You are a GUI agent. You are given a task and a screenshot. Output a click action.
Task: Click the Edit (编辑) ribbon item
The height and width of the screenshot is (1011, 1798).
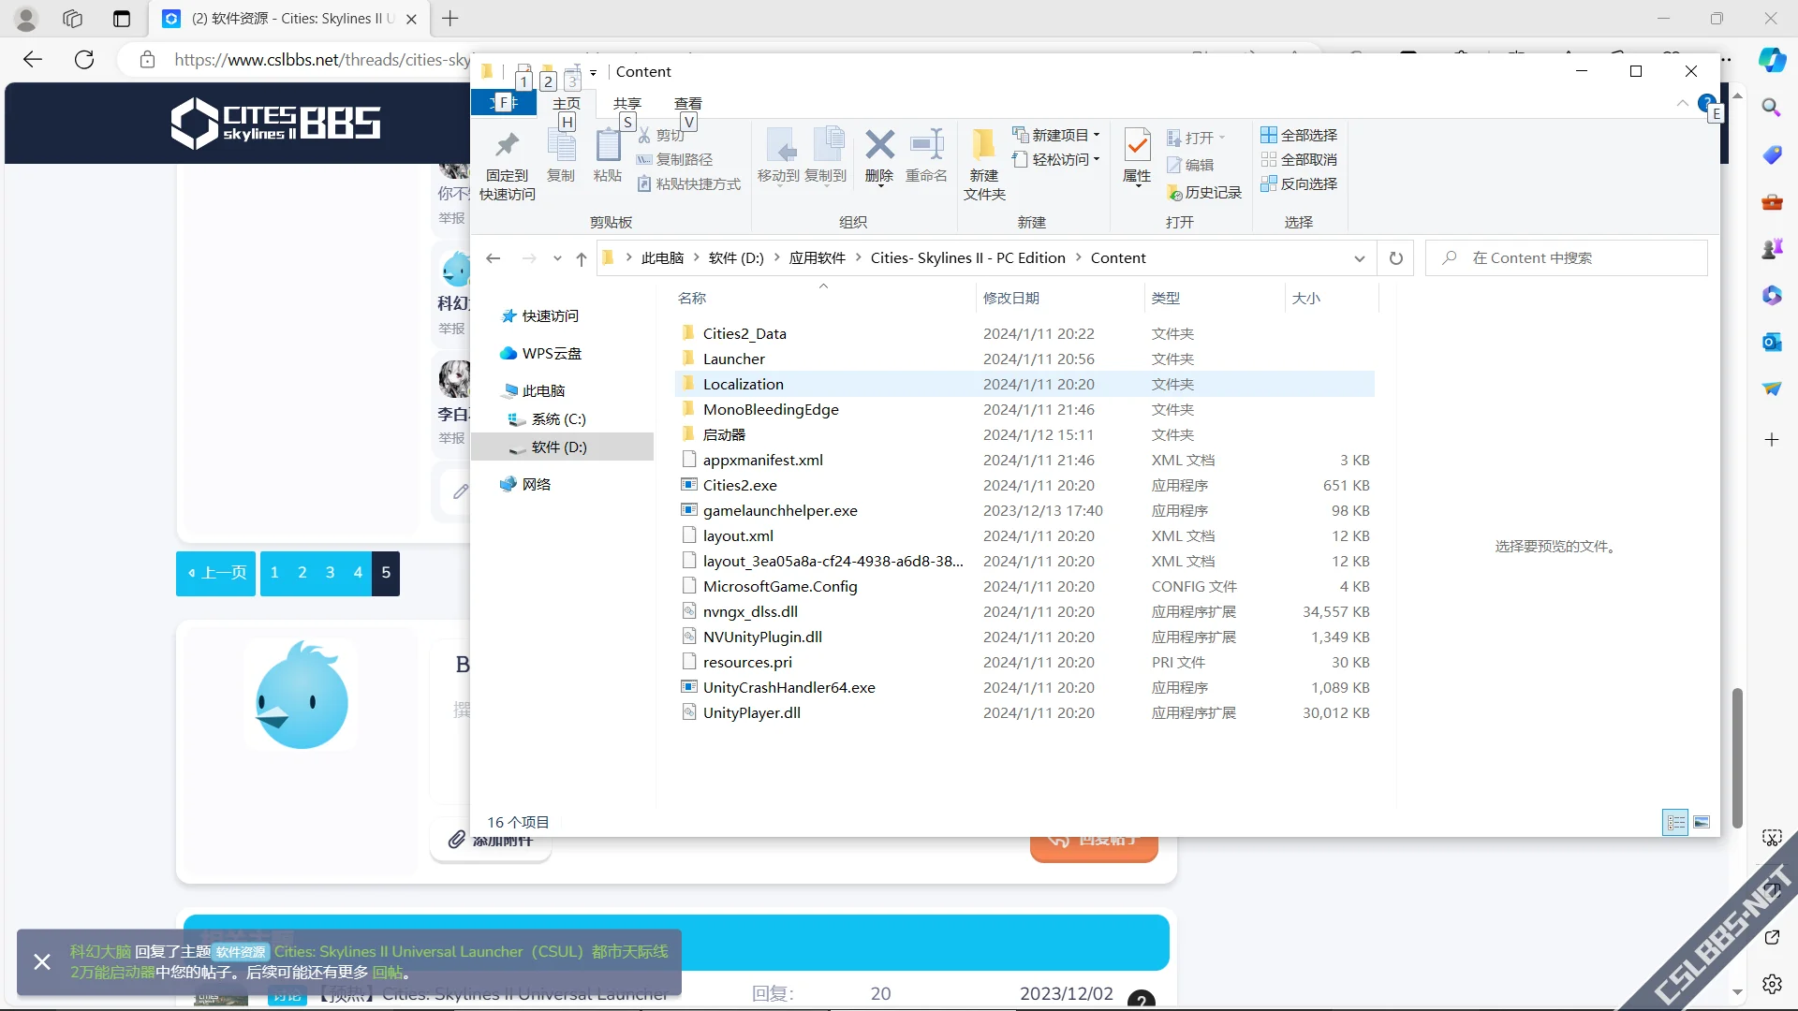pyautogui.click(x=1190, y=166)
